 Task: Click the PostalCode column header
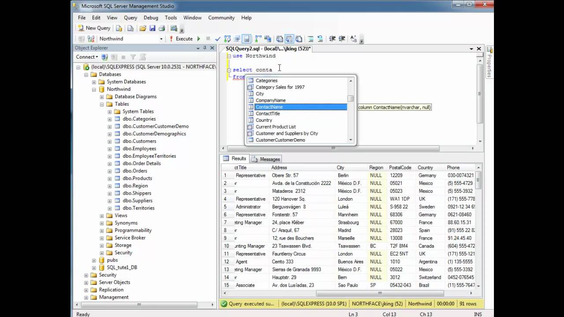pos(400,167)
